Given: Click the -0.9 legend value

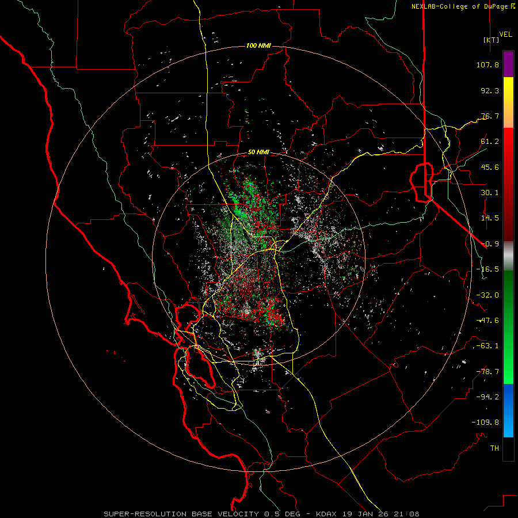Looking at the screenshot, I should click(490, 244).
